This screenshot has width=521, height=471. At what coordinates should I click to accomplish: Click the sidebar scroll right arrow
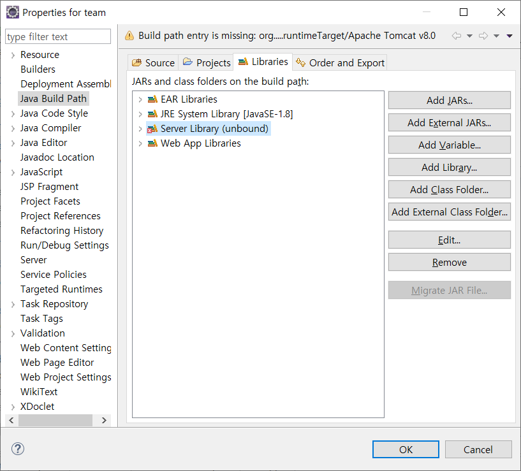tap(104, 420)
